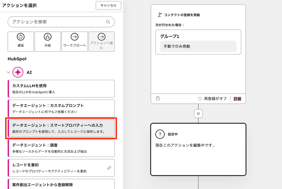Choose レコードを要約 action

click(x=61, y=168)
